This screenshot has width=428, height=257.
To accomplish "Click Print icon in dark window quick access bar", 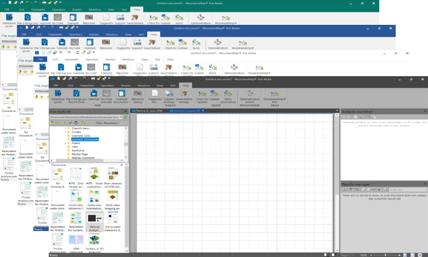I will (93, 79).
